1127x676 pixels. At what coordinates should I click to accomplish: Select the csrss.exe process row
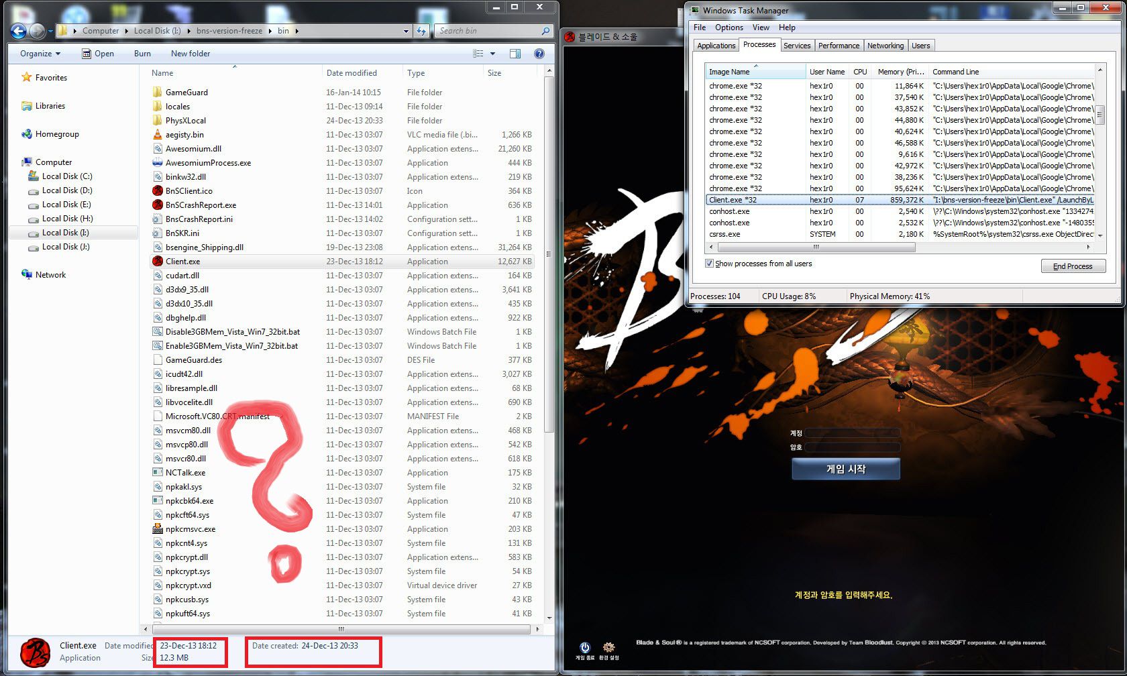point(901,234)
